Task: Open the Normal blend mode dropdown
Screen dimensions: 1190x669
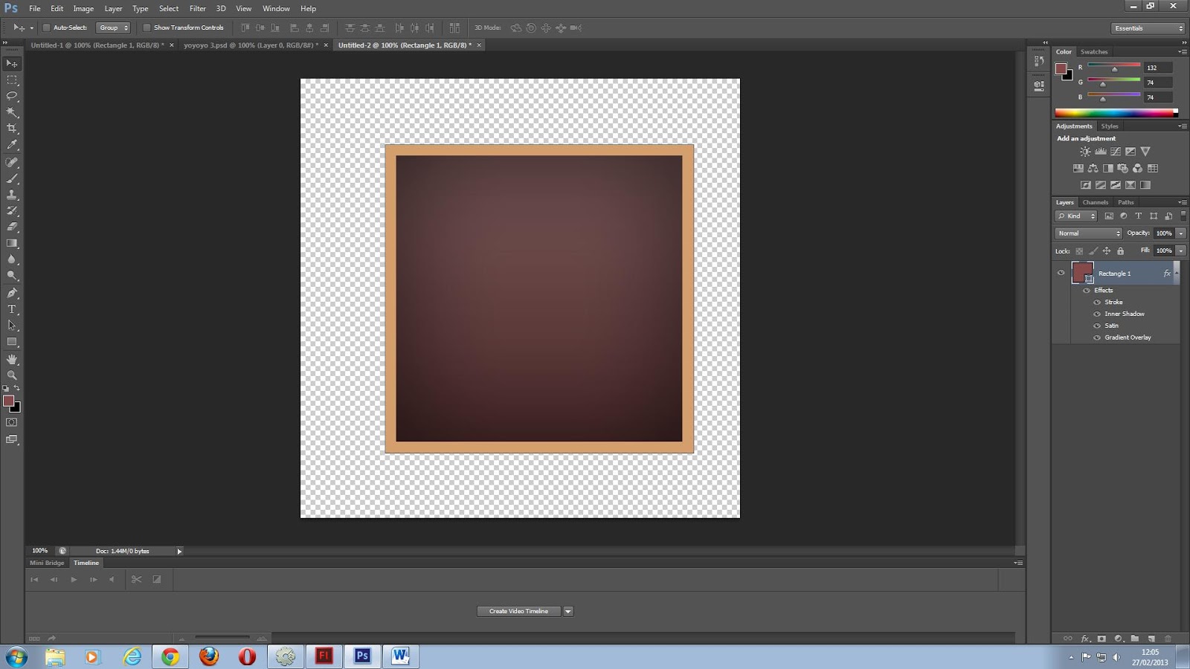Action: 1088,233
